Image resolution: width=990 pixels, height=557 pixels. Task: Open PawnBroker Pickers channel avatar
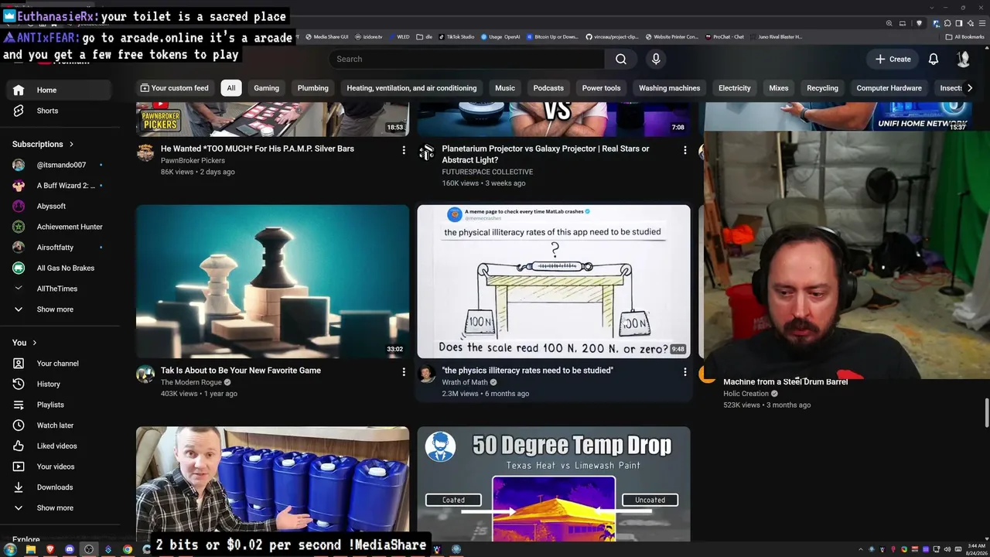145,152
